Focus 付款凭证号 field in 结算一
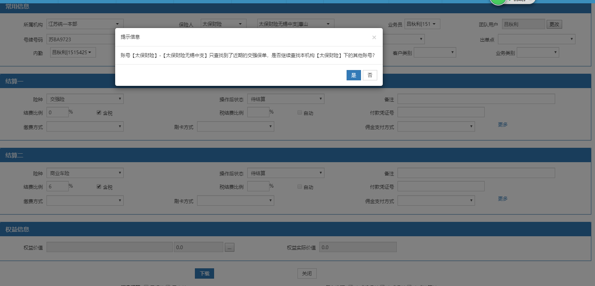 point(441,112)
